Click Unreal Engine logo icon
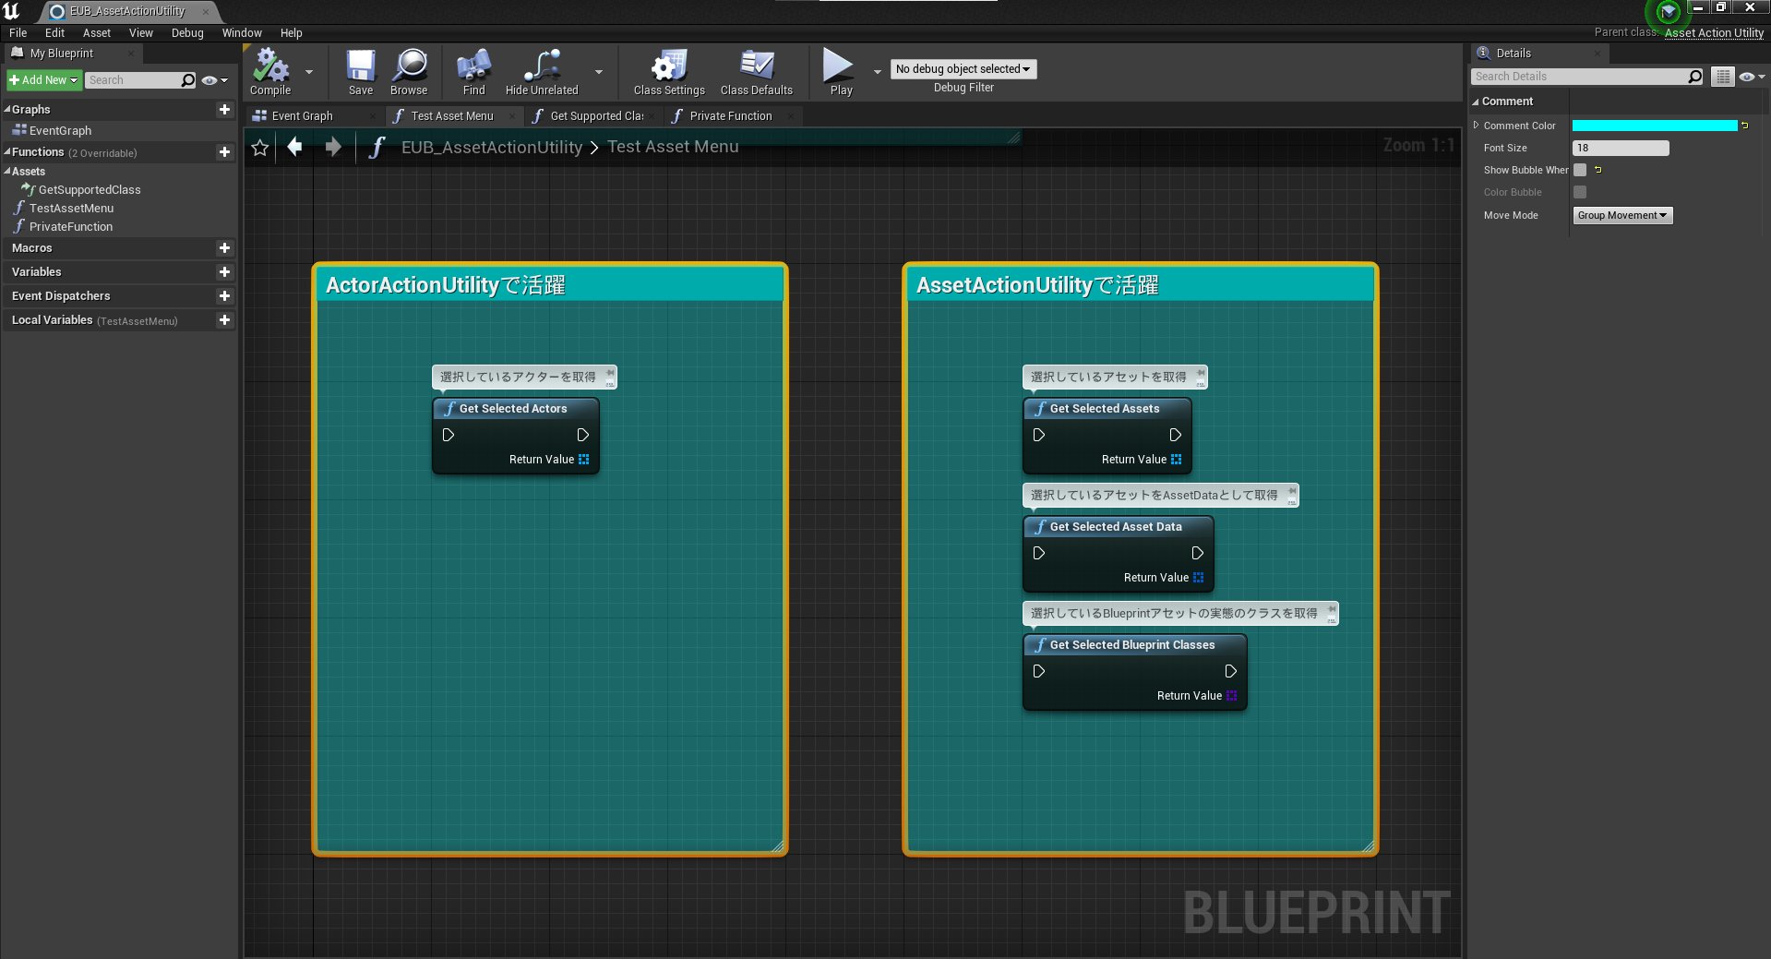The width and height of the screenshot is (1771, 959). pos(12,11)
